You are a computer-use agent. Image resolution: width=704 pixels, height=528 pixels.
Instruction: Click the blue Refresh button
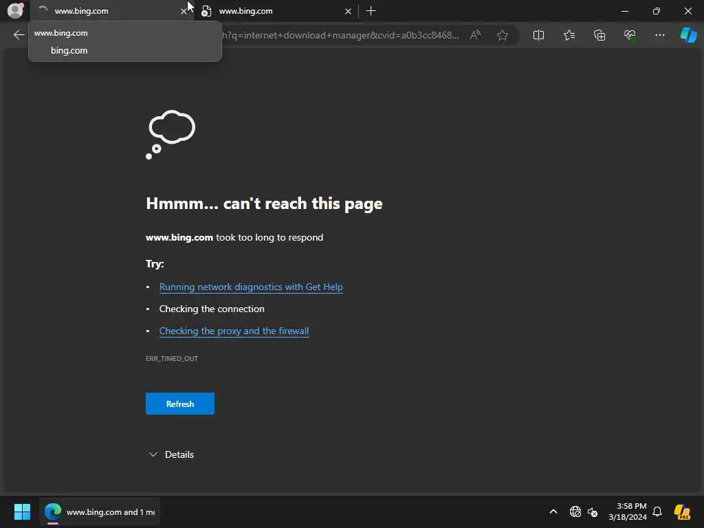pos(180,404)
